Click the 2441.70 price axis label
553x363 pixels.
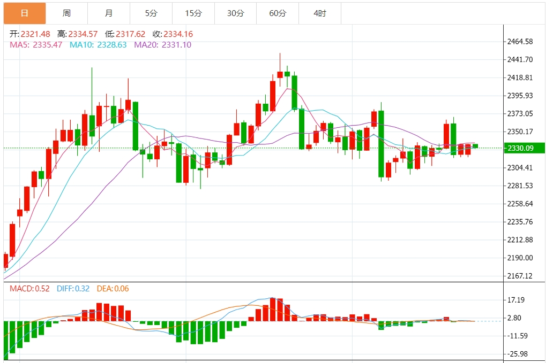520,59
